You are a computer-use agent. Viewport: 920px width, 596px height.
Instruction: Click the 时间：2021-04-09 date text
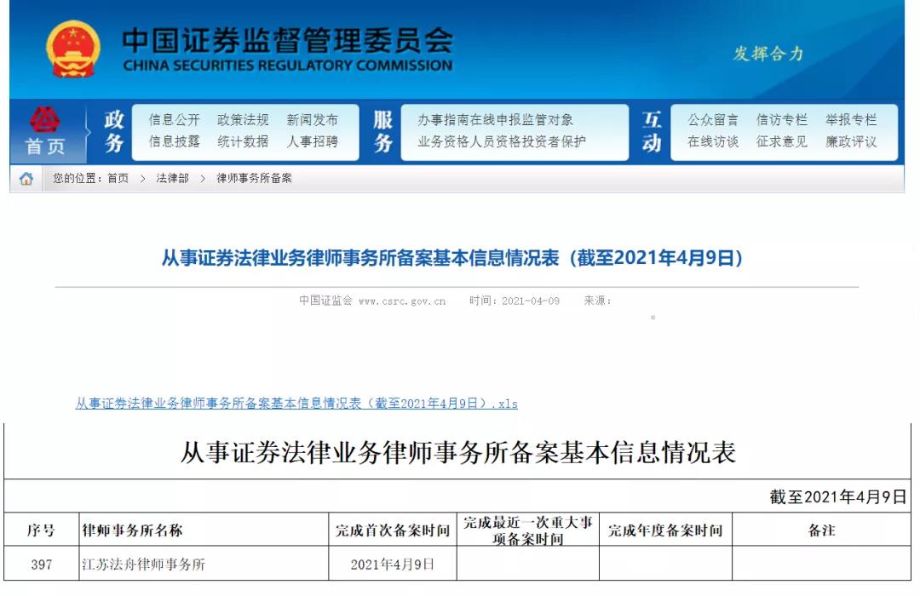(x=515, y=301)
